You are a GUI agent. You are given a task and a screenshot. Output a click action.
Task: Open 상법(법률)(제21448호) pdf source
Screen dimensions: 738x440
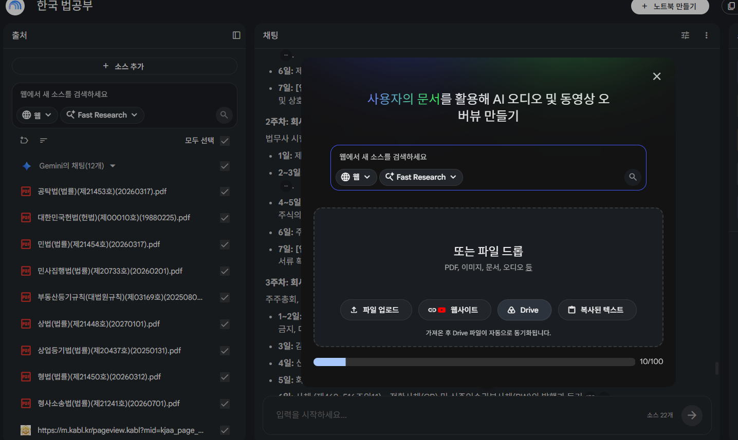tap(99, 324)
